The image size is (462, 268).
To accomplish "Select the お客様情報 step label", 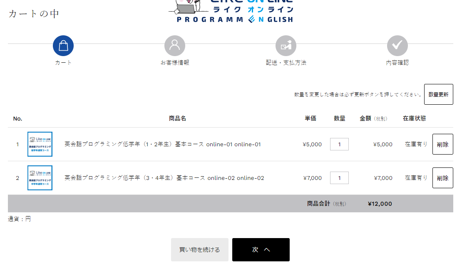I will tap(175, 63).
